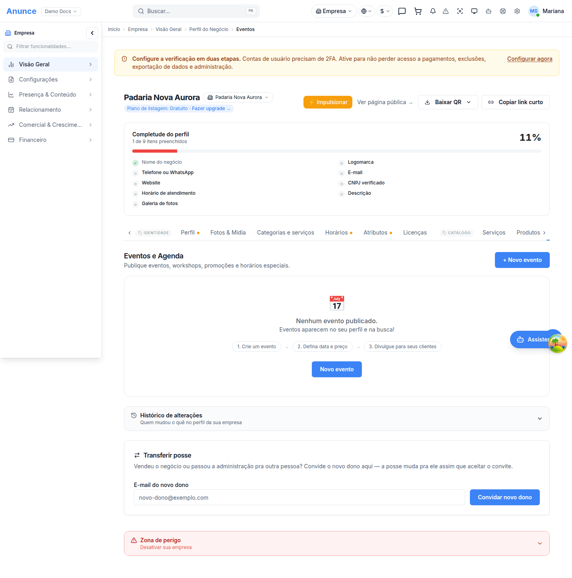The width and height of the screenshot is (572, 578).
Task: Open the Demo Docs workspace dropdown
Action: click(x=61, y=11)
